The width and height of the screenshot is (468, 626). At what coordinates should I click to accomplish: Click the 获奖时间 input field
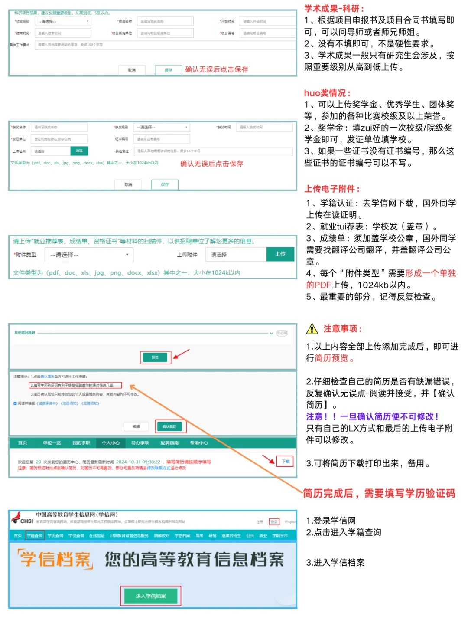[265, 127]
